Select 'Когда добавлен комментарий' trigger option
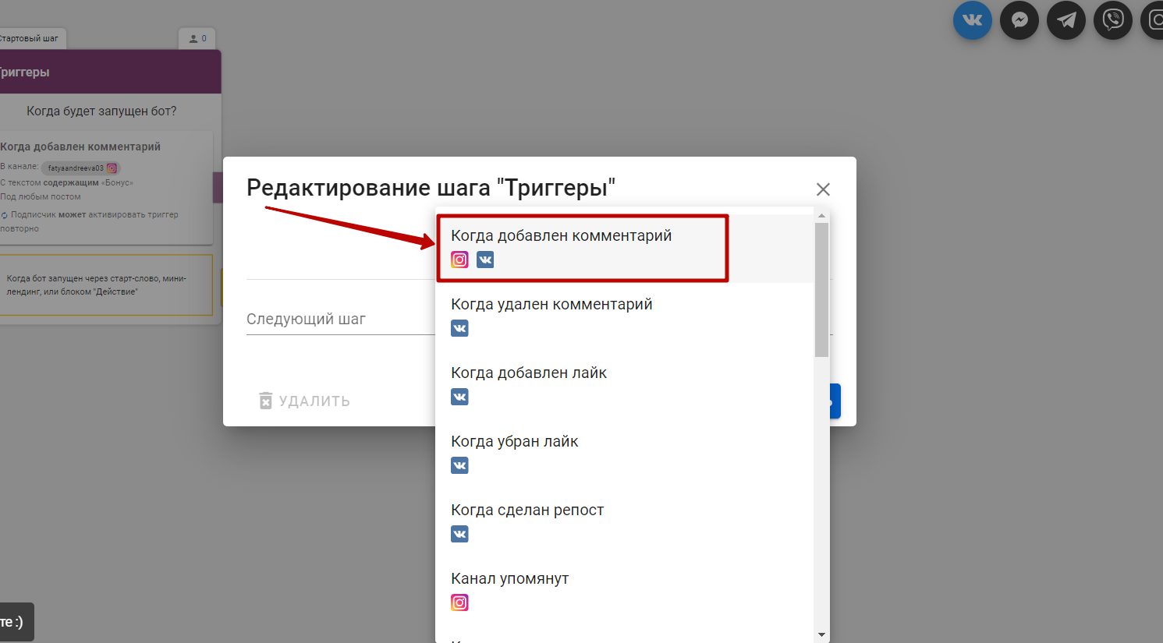The image size is (1163, 643). tap(561, 236)
